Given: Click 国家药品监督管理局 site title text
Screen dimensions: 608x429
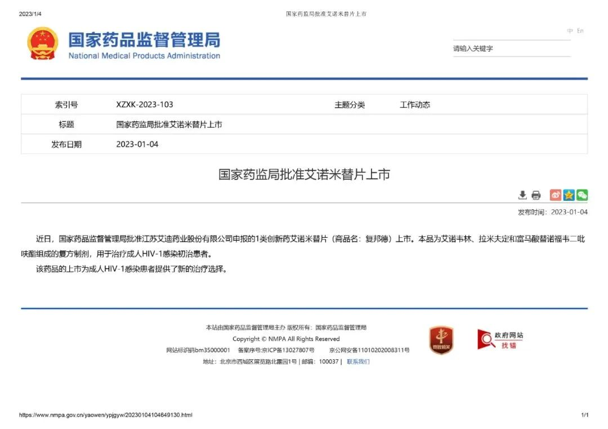Looking at the screenshot, I should [144, 40].
